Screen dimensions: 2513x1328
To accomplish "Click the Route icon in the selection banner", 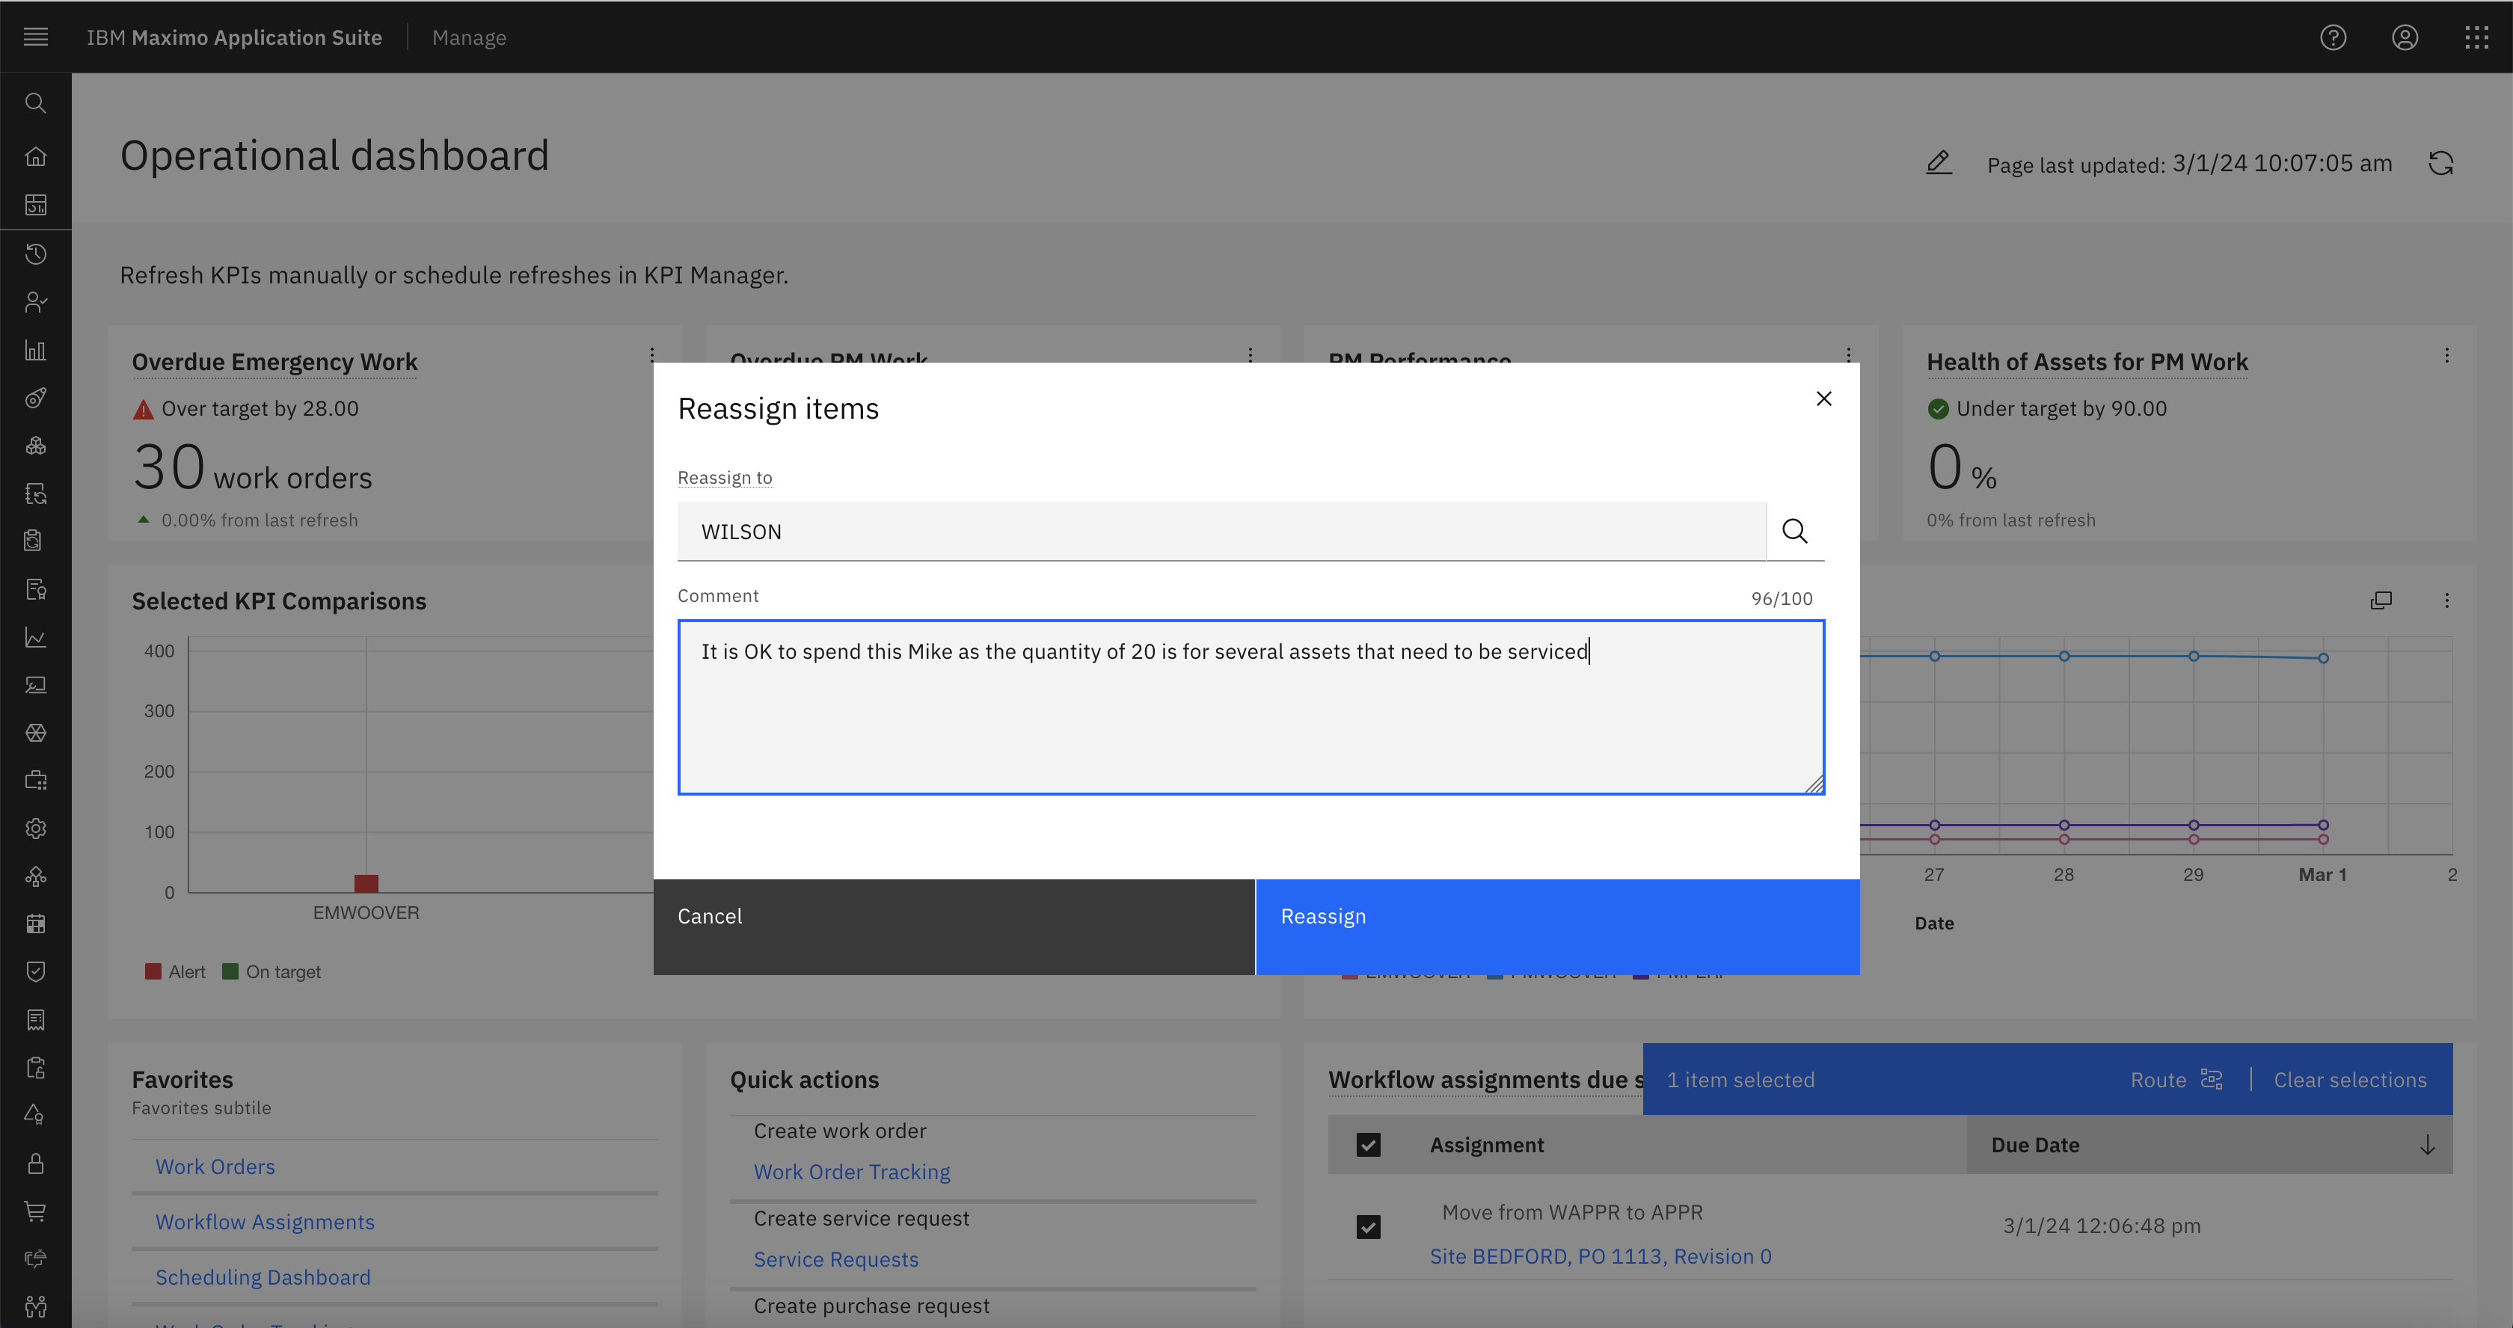I will [x=2211, y=1079].
